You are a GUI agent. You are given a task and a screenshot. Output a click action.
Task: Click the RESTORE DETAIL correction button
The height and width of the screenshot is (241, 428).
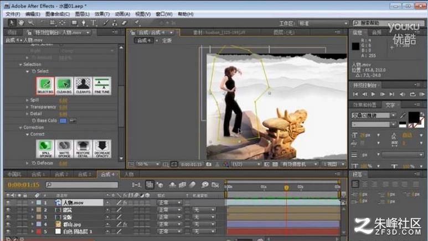pos(83,149)
